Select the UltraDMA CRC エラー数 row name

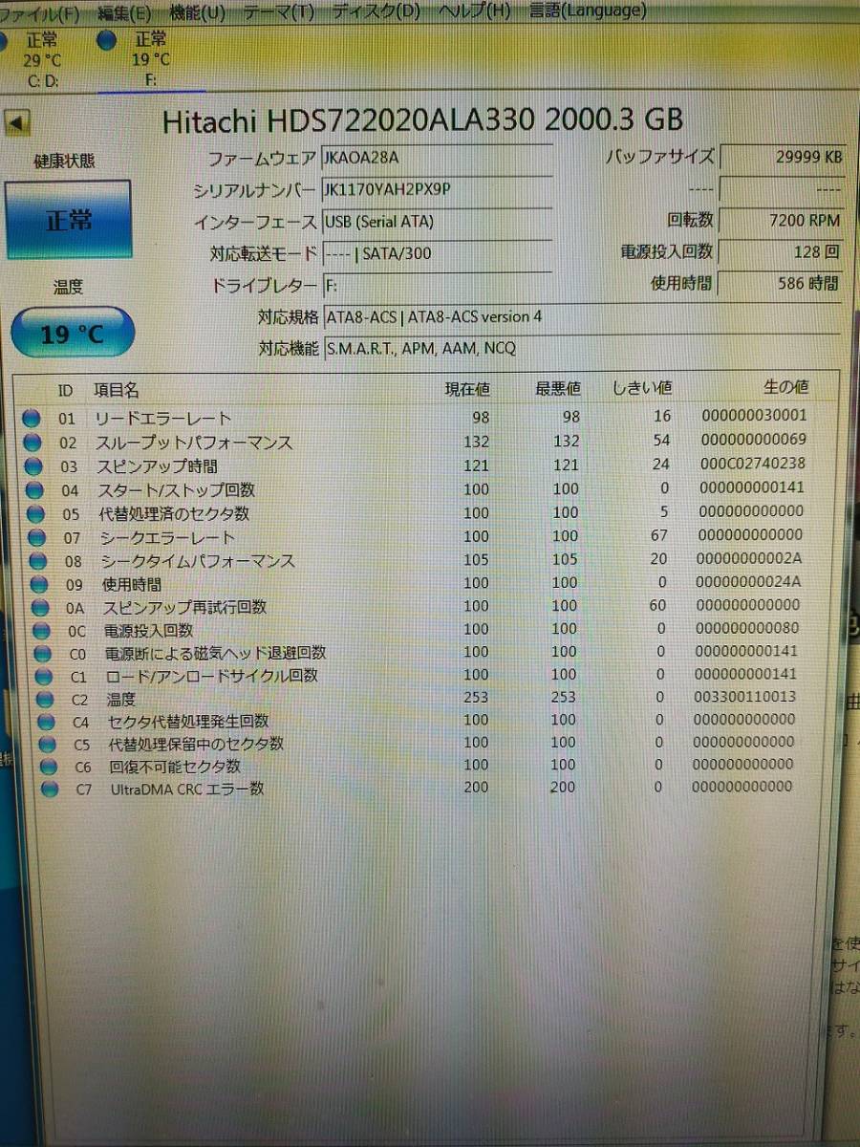click(187, 790)
